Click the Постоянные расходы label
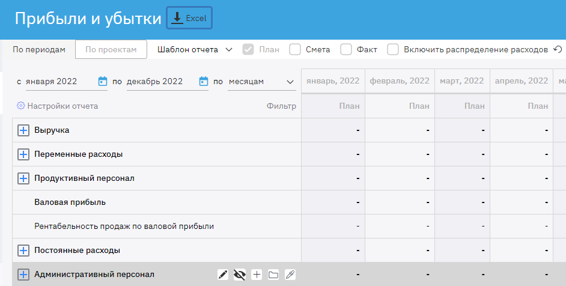Screen dimensions: 566x286 click(x=78, y=250)
